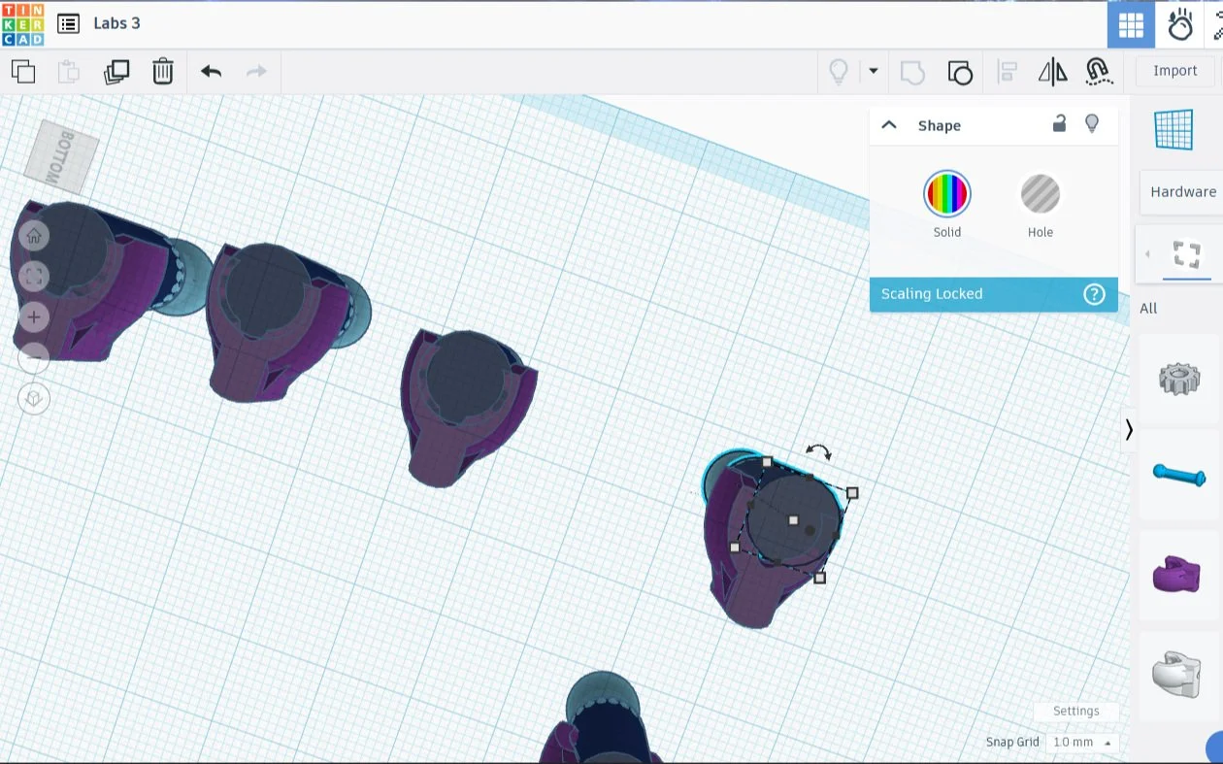This screenshot has height=764, width=1223.
Task: Redo the last action
Action: pyautogui.click(x=256, y=71)
